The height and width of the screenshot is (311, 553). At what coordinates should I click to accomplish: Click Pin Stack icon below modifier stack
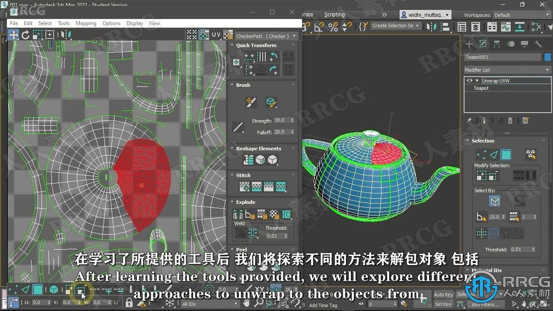point(469,121)
